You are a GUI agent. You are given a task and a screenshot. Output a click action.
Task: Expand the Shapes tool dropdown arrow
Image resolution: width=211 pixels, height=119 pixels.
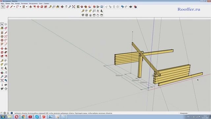(x=26, y=7)
